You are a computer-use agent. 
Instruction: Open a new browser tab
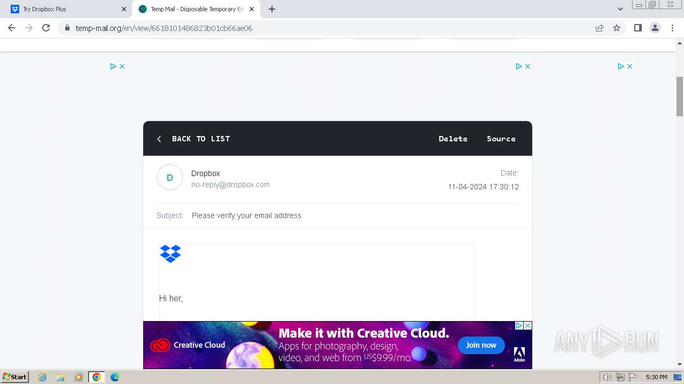272,9
